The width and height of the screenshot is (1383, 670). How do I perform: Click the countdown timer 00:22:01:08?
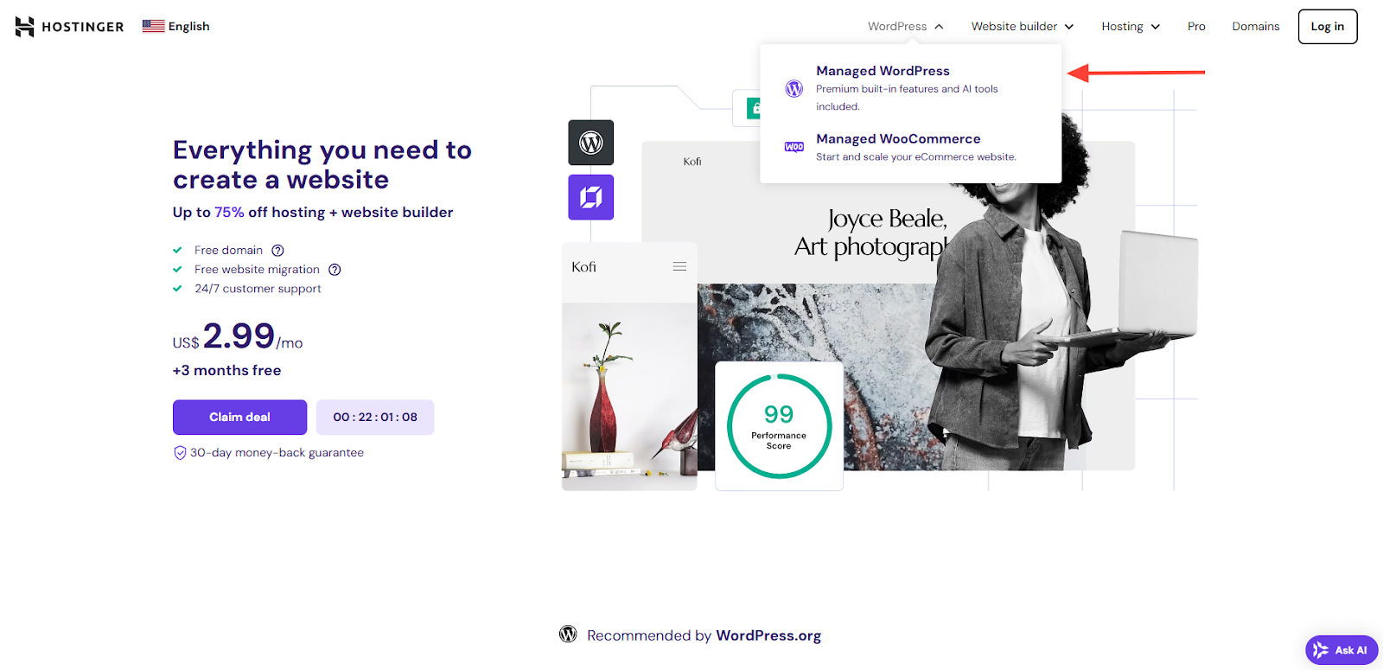(375, 417)
